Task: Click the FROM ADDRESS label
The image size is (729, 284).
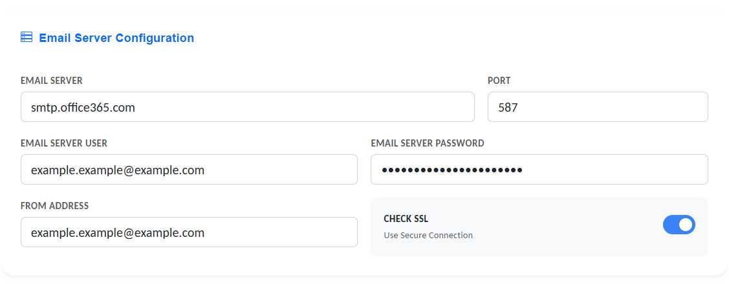Action: coord(55,206)
